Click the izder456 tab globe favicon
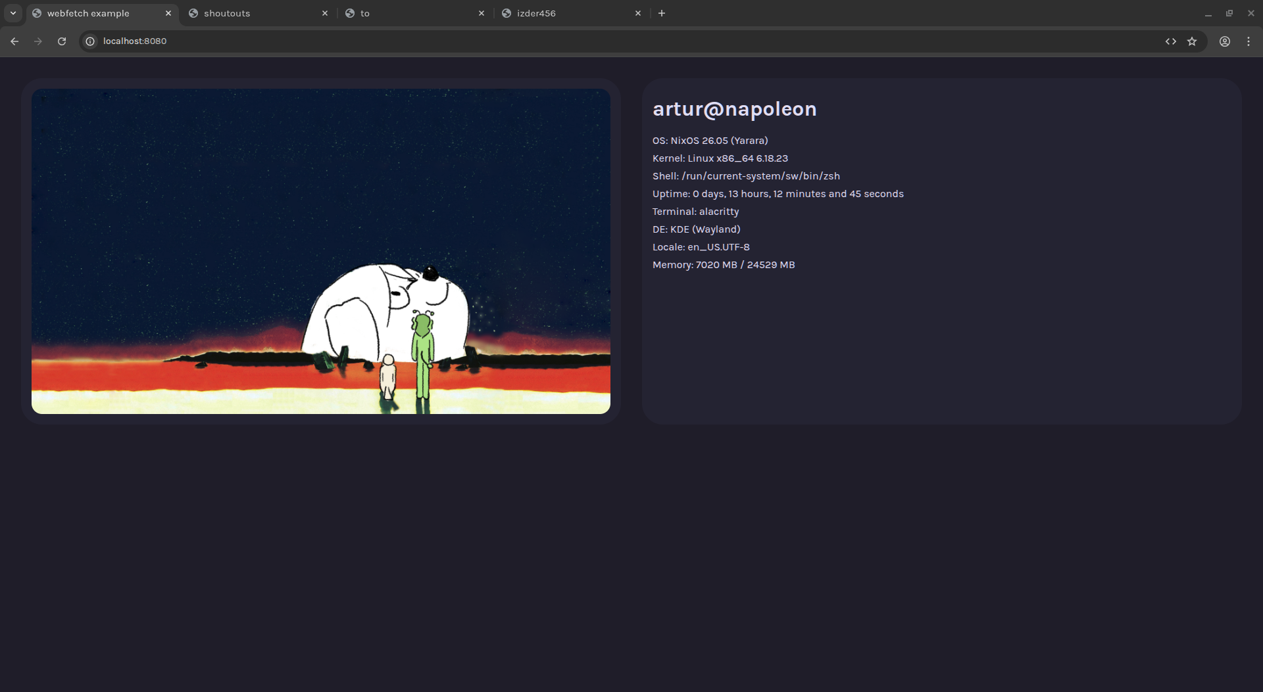This screenshot has width=1263, height=692. (x=507, y=13)
